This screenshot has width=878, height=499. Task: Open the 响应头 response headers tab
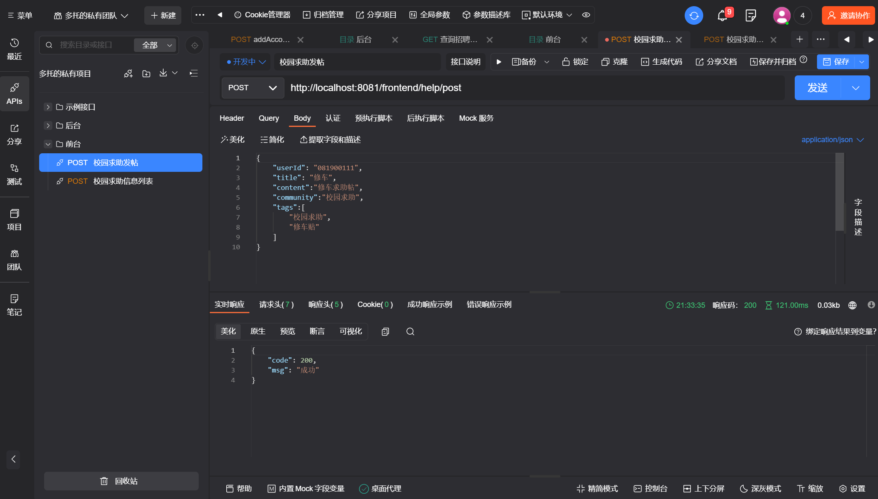tap(325, 305)
